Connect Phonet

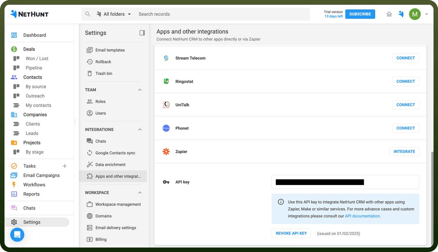point(406,128)
